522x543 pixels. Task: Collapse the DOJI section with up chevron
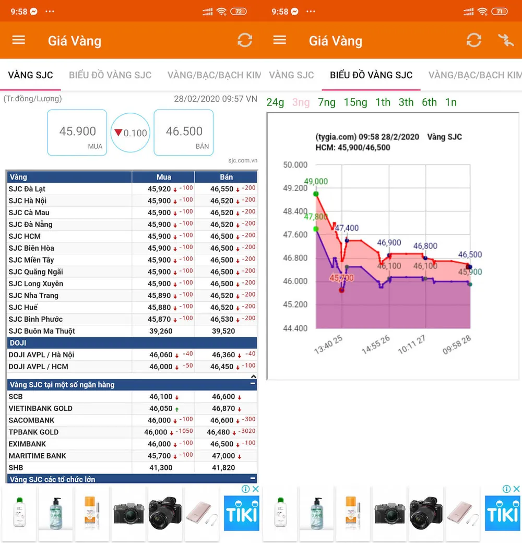coord(253,376)
